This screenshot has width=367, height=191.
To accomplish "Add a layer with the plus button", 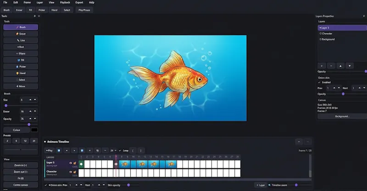I will tap(322, 66).
